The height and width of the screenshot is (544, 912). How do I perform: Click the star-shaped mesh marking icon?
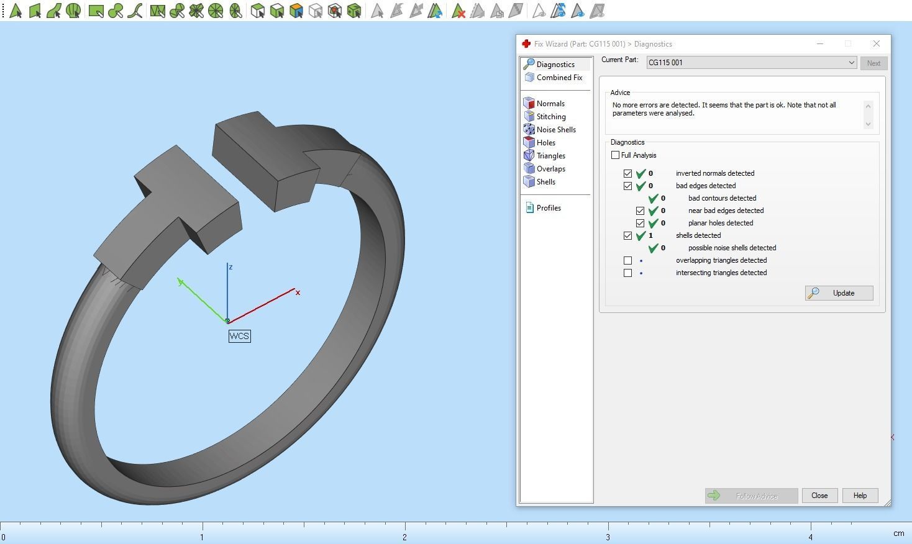point(196,11)
